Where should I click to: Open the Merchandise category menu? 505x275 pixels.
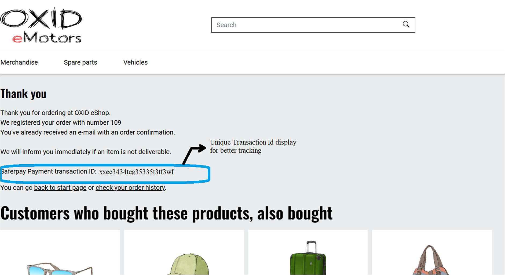click(19, 62)
